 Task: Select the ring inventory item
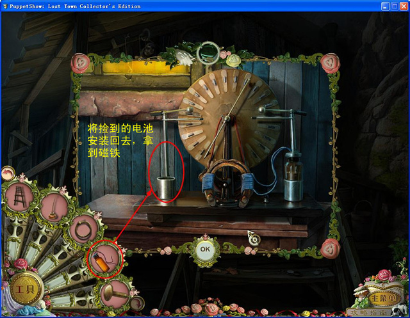click(x=84, y=230)
